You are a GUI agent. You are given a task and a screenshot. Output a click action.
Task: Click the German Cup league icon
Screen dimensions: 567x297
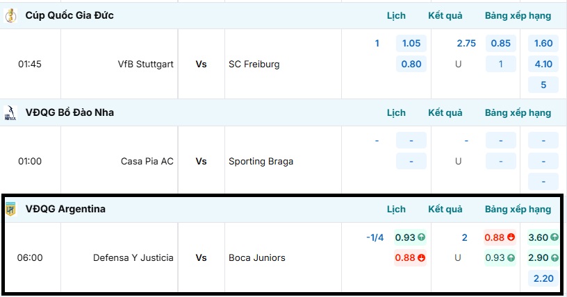point(10,15)
